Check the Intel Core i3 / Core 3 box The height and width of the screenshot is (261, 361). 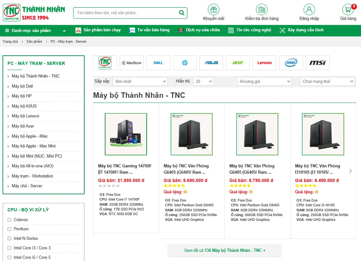coord(10,248)
